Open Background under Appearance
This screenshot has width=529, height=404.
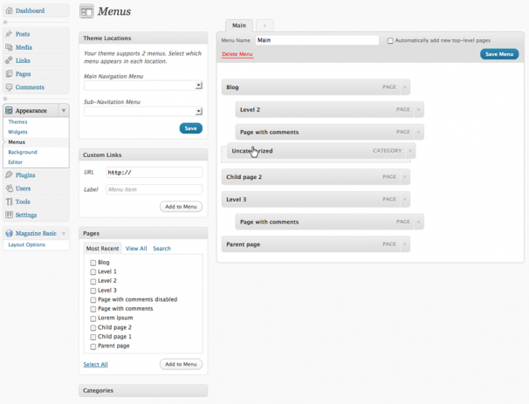[x=23, y=152]
